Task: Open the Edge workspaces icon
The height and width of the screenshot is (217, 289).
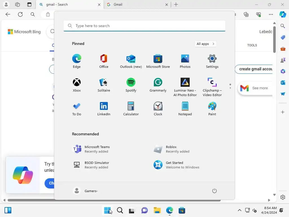Action: coord(17,5)
